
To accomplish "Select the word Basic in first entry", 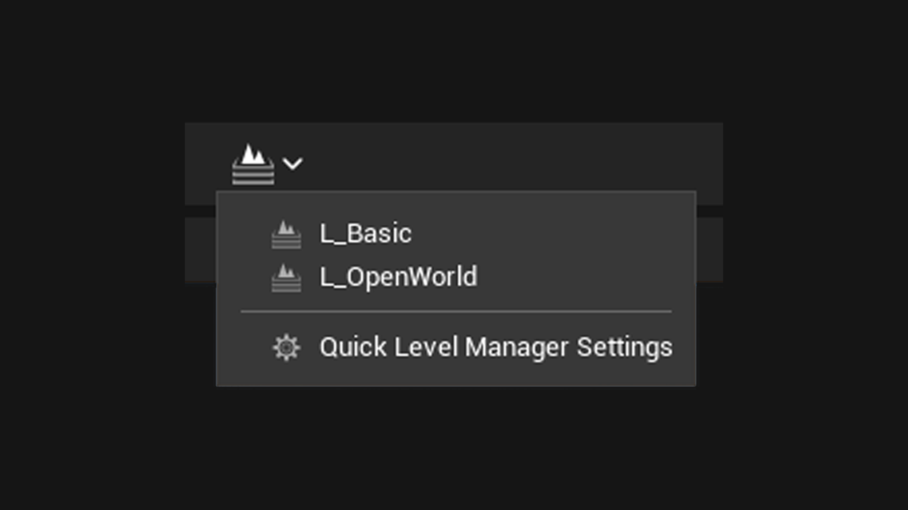I will click(x=379, y=234).
